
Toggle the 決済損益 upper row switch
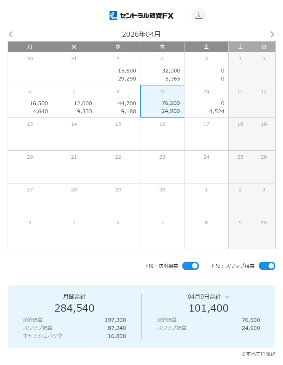pos(190,266)
